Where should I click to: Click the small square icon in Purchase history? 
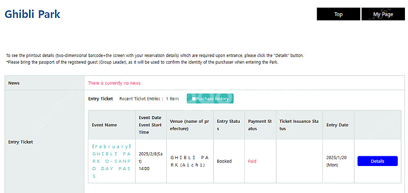194,99
